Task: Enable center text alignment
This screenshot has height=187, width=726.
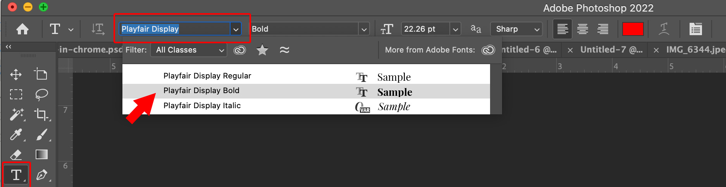Action: (x=583, y=29)
